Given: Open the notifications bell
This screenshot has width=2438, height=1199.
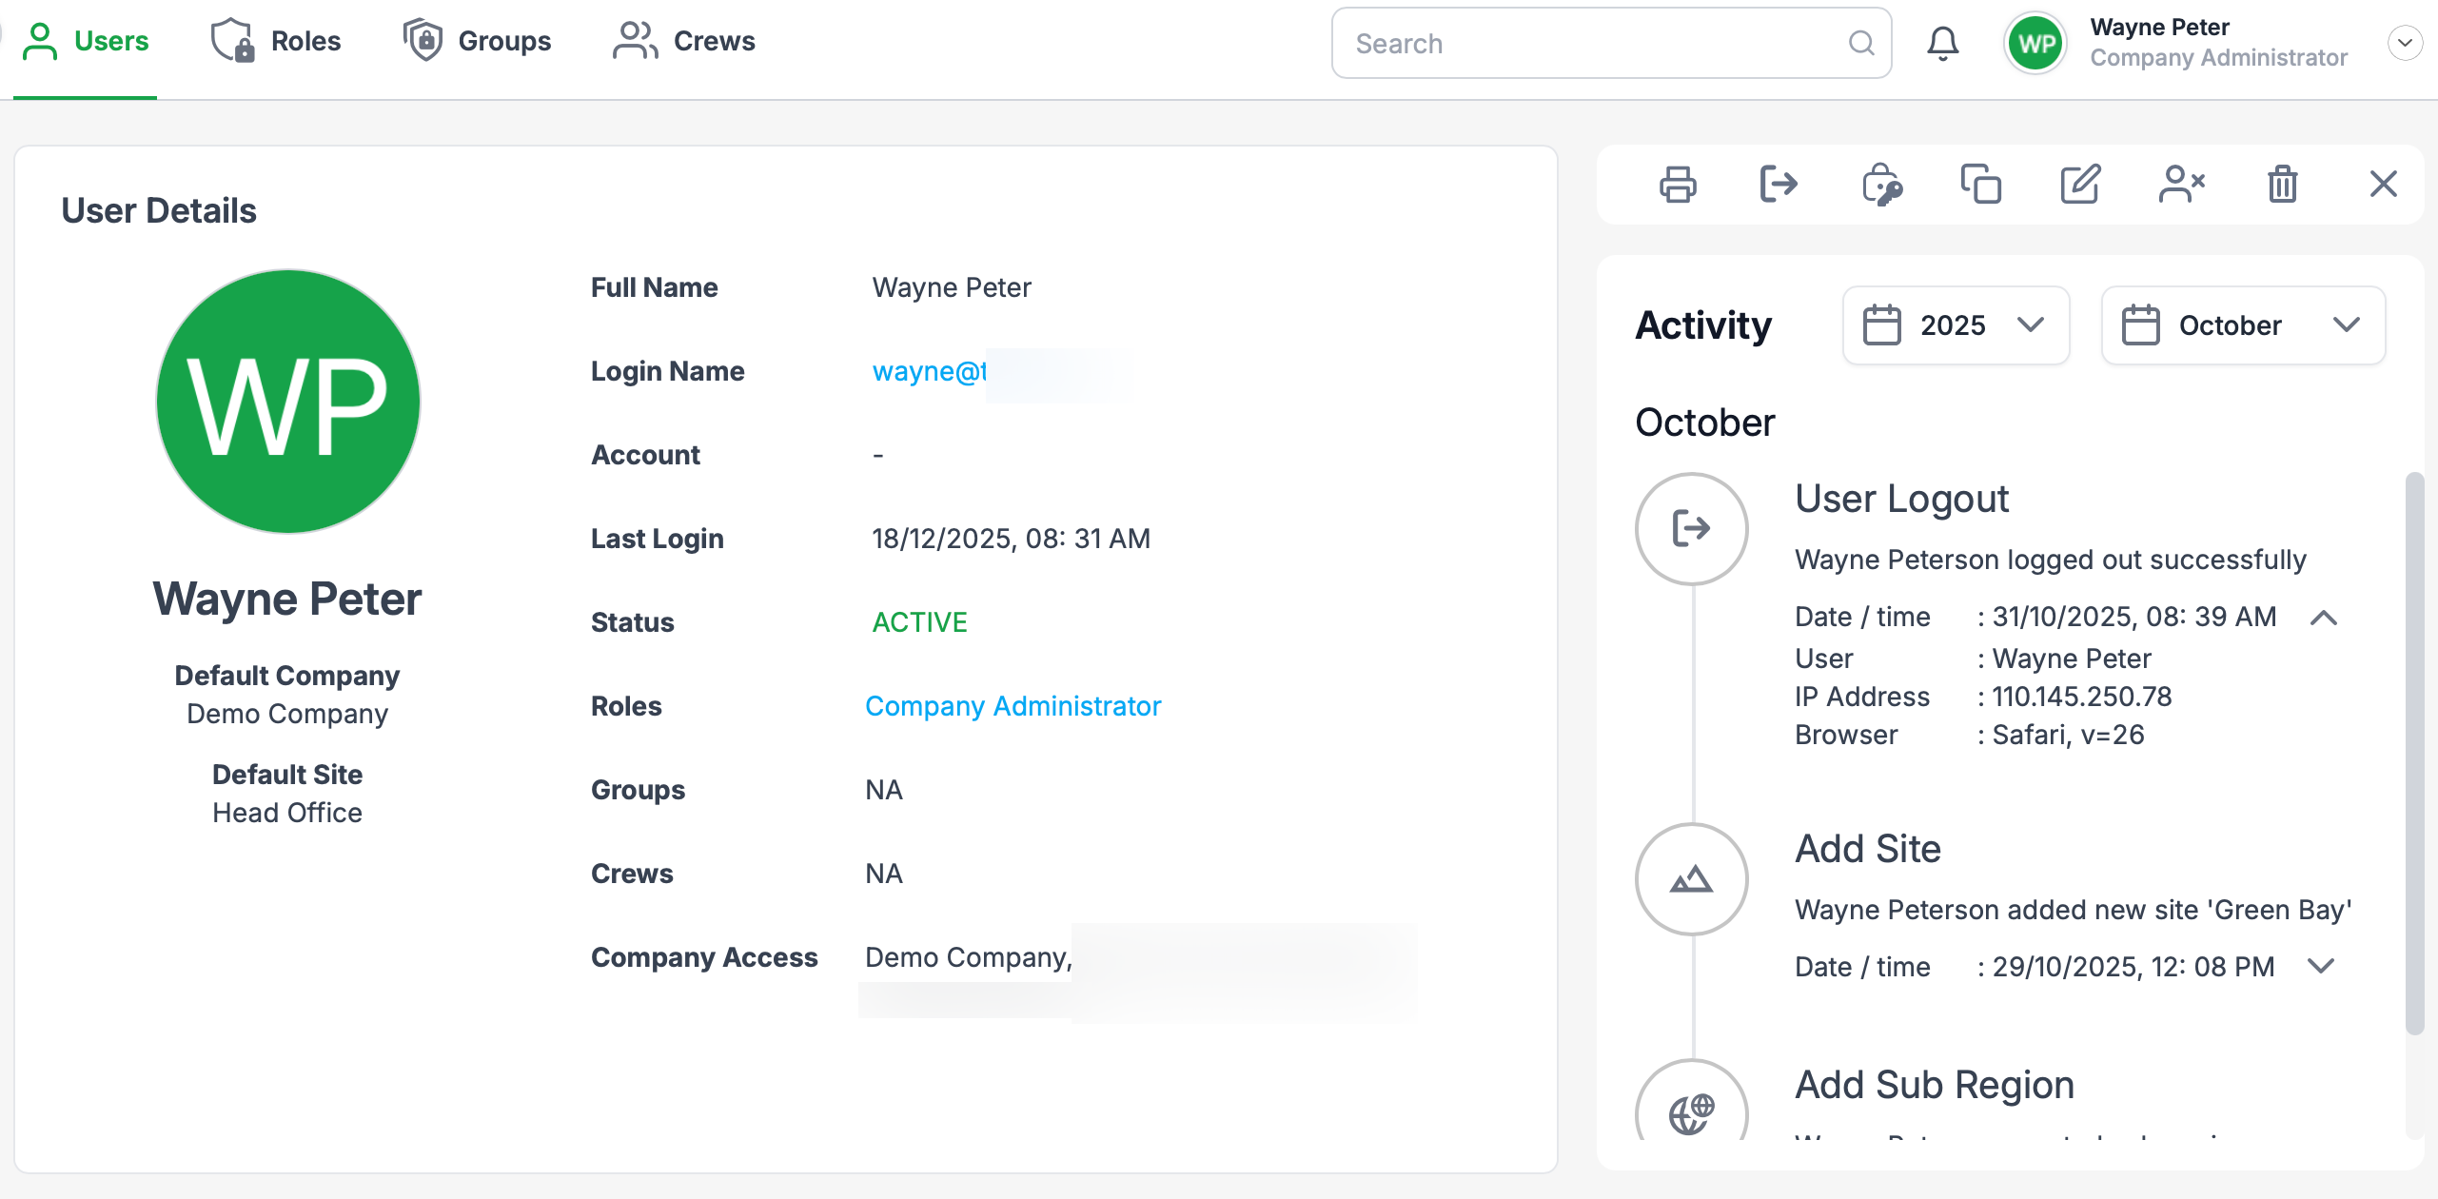Looking at the screenshot, I should click(1942, 44).
